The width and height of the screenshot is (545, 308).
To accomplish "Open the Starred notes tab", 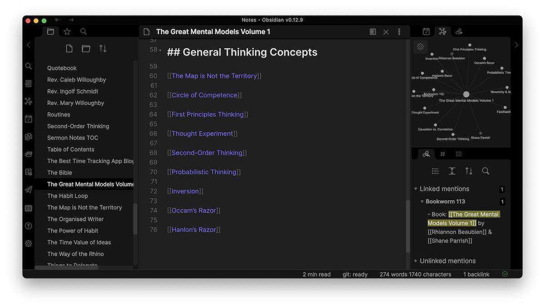I will [67, 32].
